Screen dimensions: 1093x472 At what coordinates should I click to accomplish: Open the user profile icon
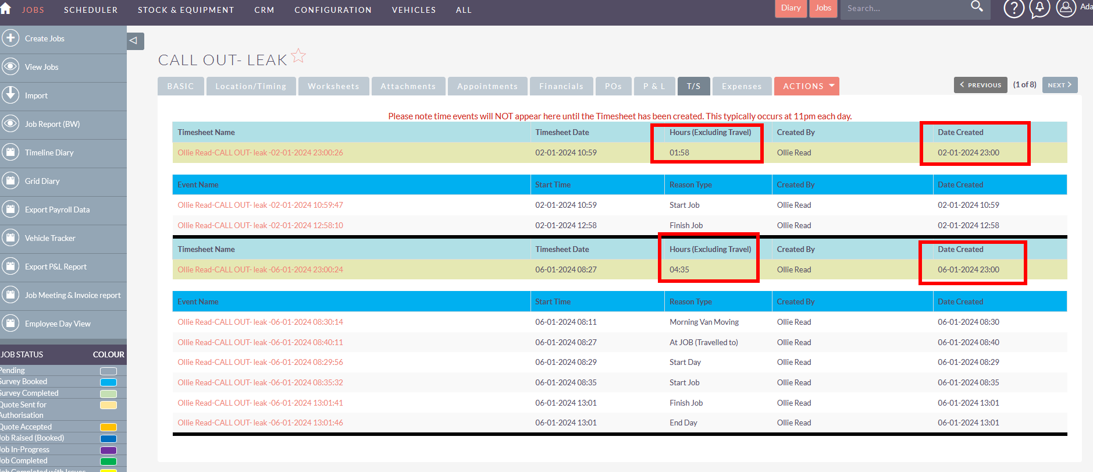1066,9
